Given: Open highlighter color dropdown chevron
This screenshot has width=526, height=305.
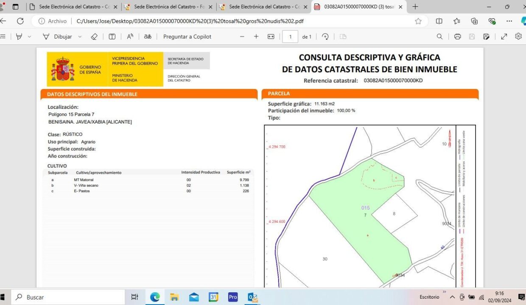Looking at the screenshot, I should [x=29, y=37].
